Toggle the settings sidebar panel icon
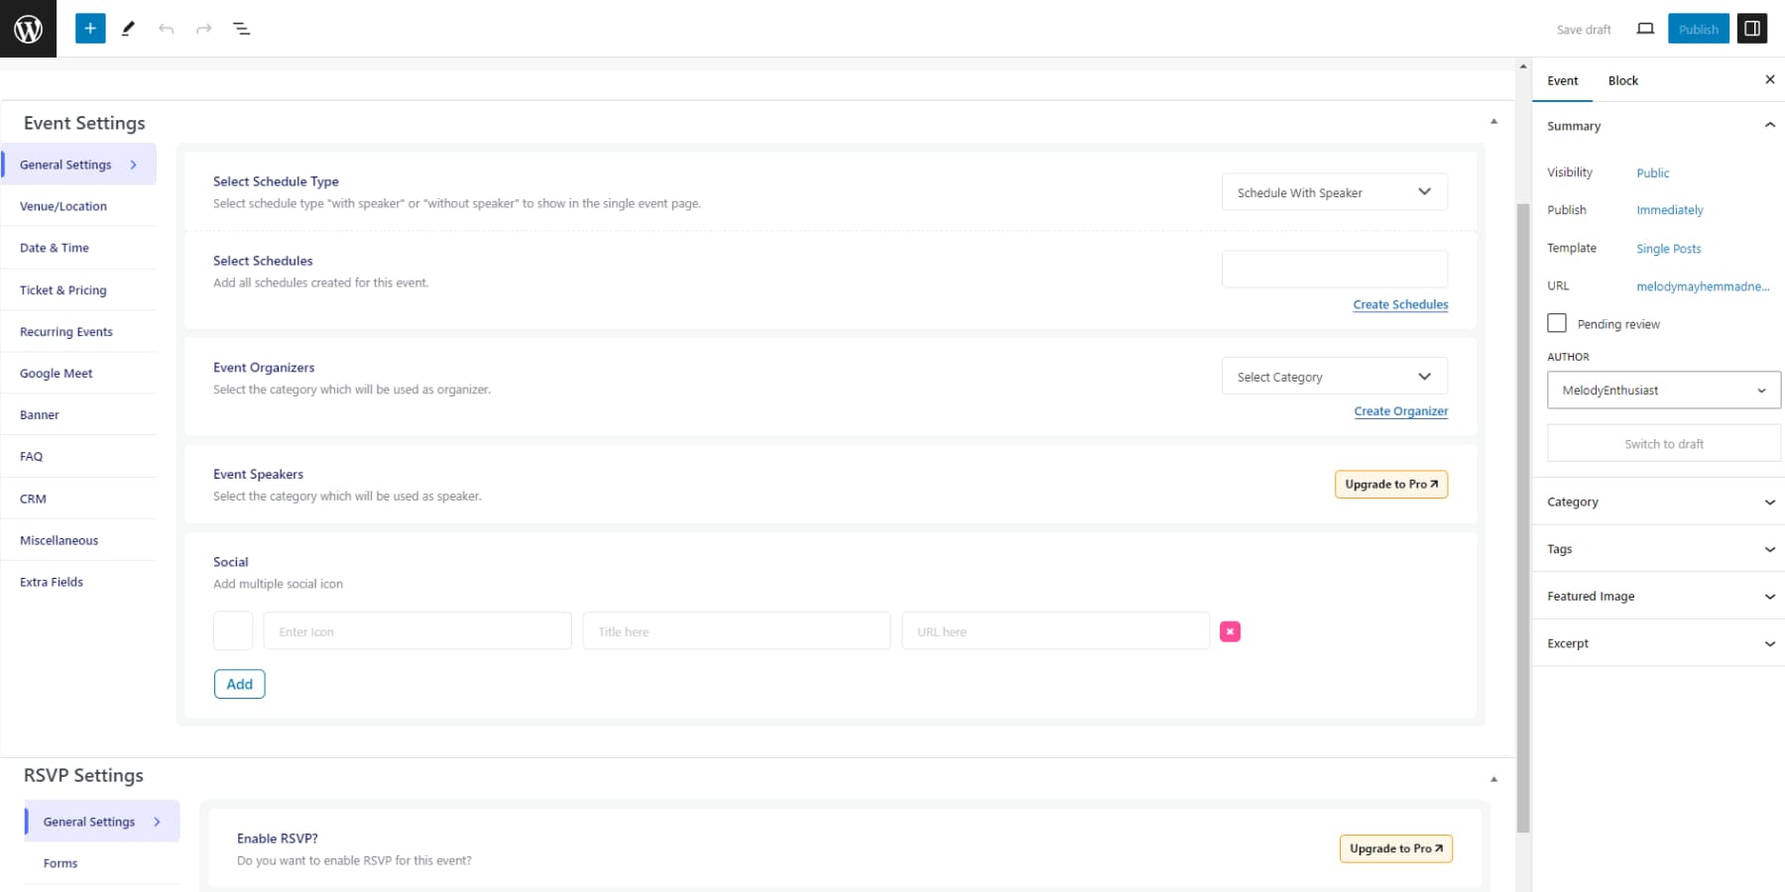 click(x=1751, y=28)
